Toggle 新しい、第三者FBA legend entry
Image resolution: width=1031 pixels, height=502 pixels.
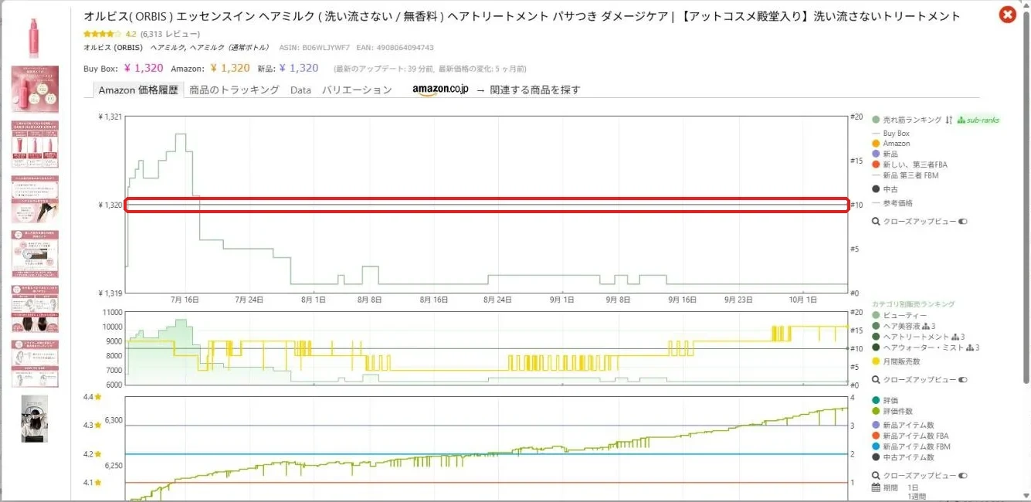coord(910,165)
